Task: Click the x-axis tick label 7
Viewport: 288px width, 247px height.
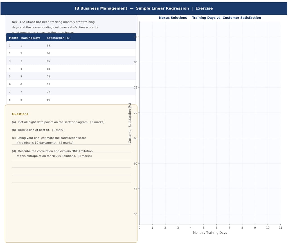Action: coord(229,228)
